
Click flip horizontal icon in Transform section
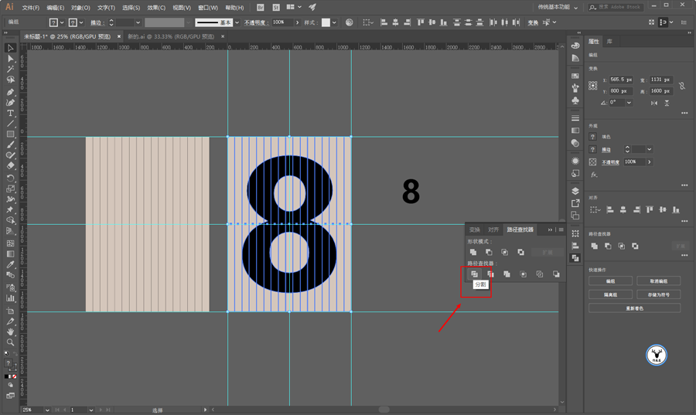tap(654, 103)
